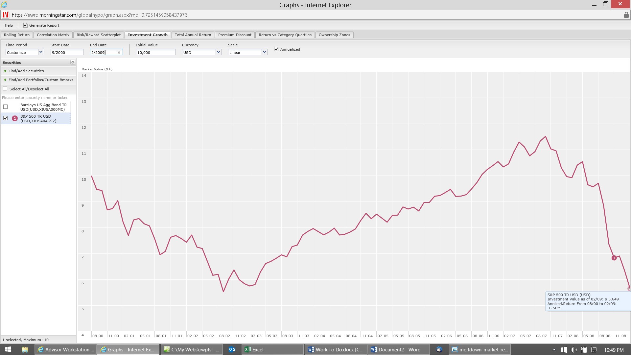Image resolution: width=631 pixels, height=355 pixels.
Task: Switch to Work To Do.docx Word window
Action: click(x=336, y=349)
